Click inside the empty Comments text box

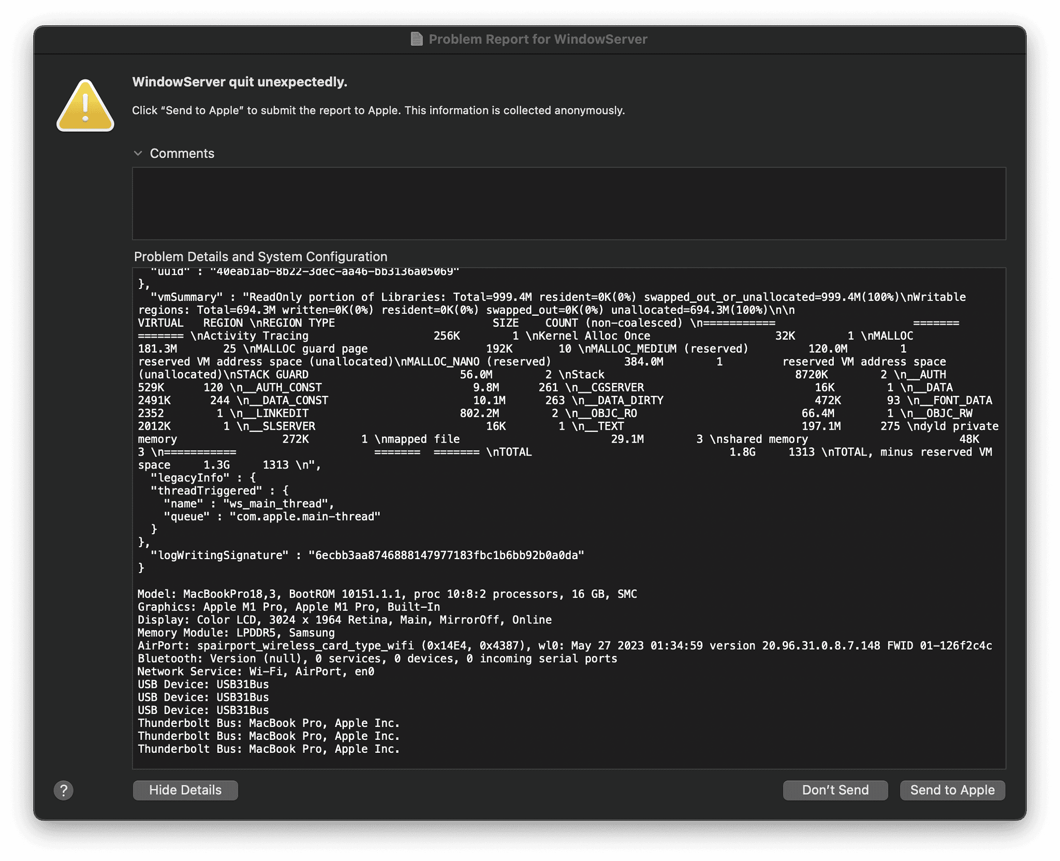569,203
